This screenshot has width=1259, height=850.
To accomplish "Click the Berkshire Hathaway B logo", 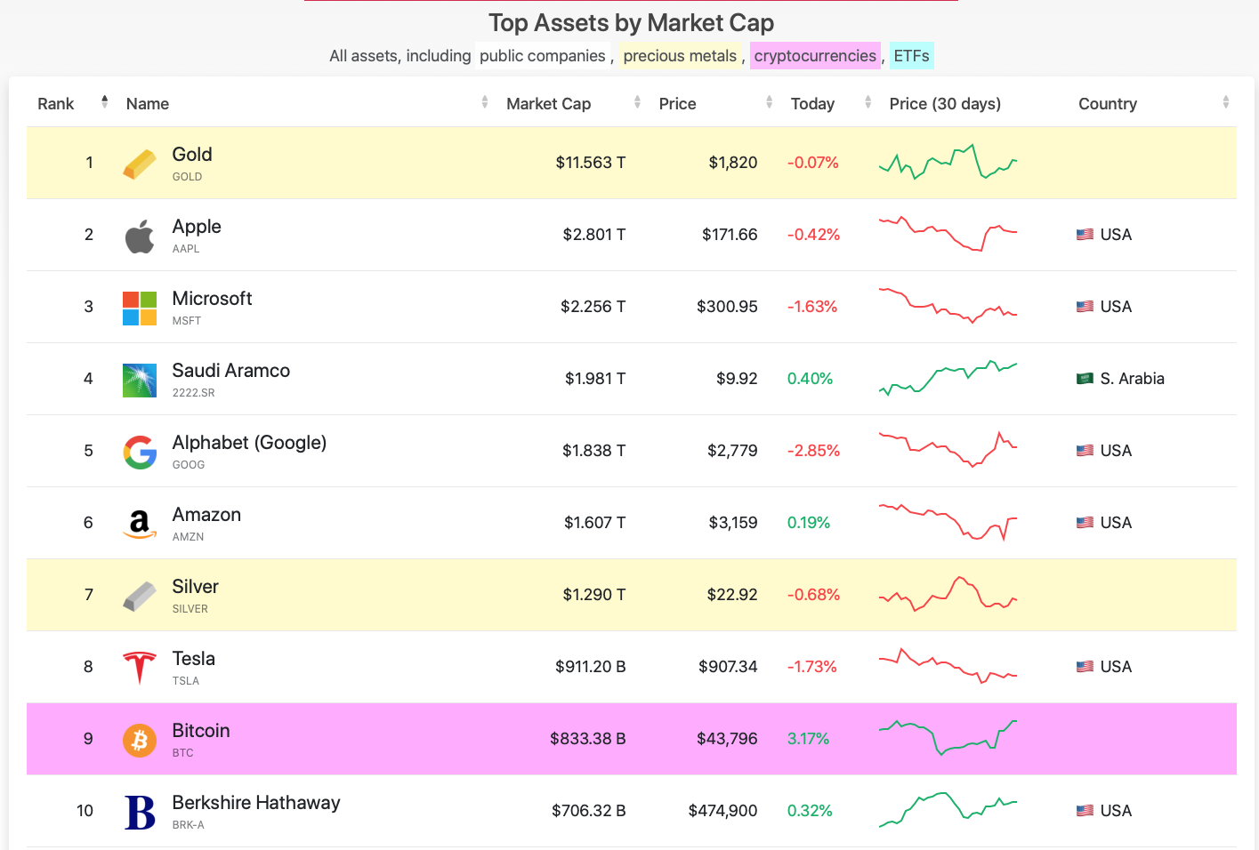I will tap(140, 812).
